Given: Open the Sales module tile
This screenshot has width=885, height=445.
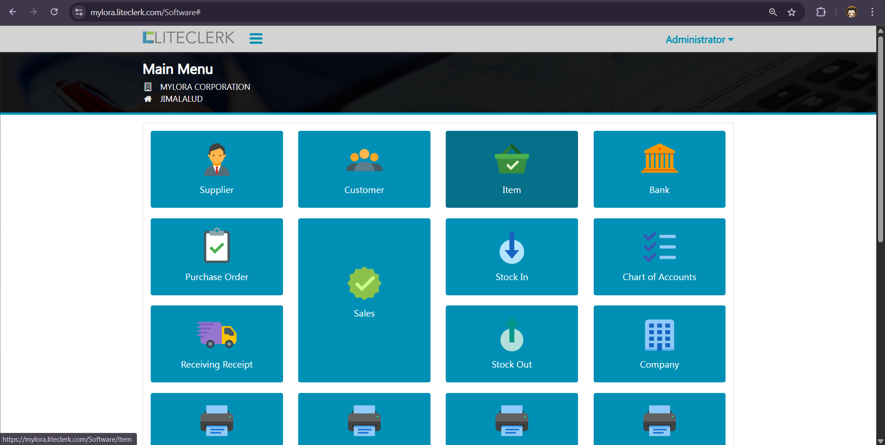Looking at the screenshot, I should click(364, 300).
